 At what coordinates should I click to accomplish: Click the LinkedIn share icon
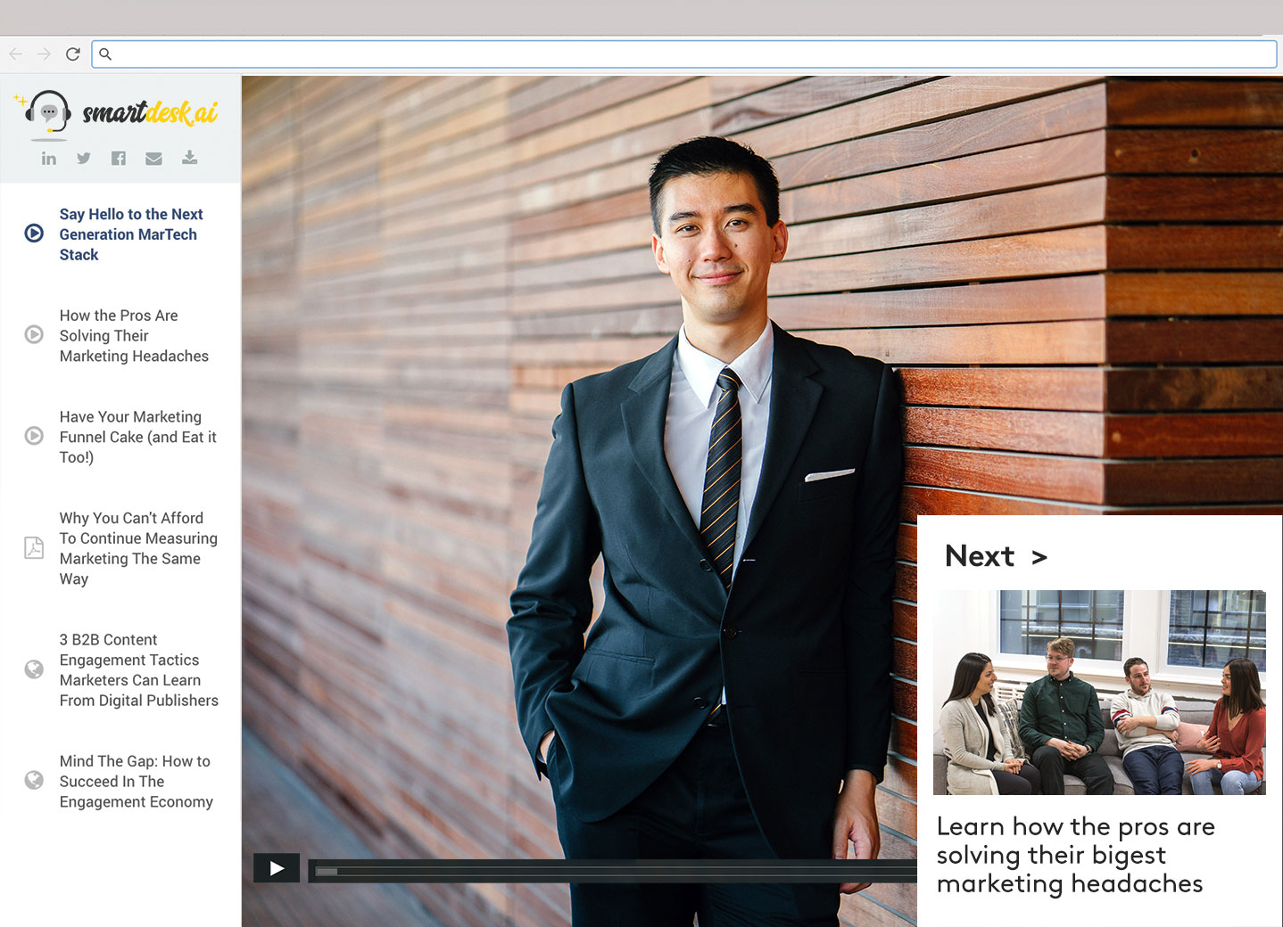(x=49, y=159)
